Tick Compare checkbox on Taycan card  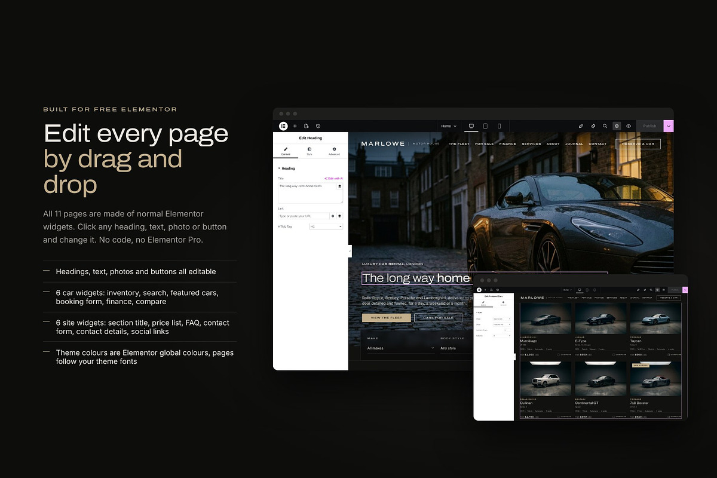pos(669,354)
